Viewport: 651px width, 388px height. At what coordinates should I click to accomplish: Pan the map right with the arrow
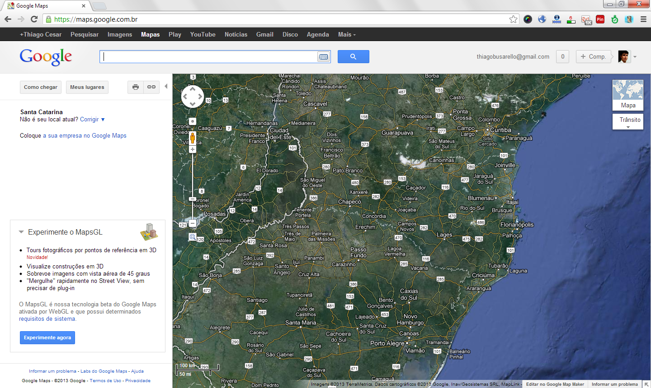point(200,97)
